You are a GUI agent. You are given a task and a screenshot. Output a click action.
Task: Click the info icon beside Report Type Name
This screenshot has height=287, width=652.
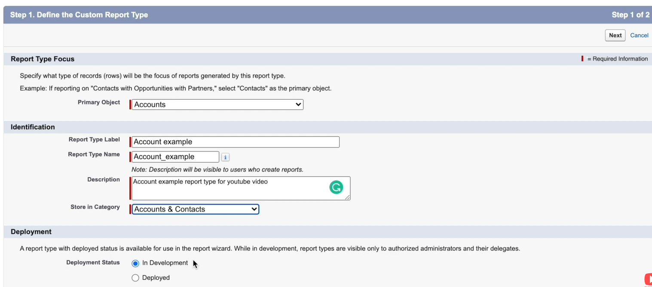[x=225, y=157]
